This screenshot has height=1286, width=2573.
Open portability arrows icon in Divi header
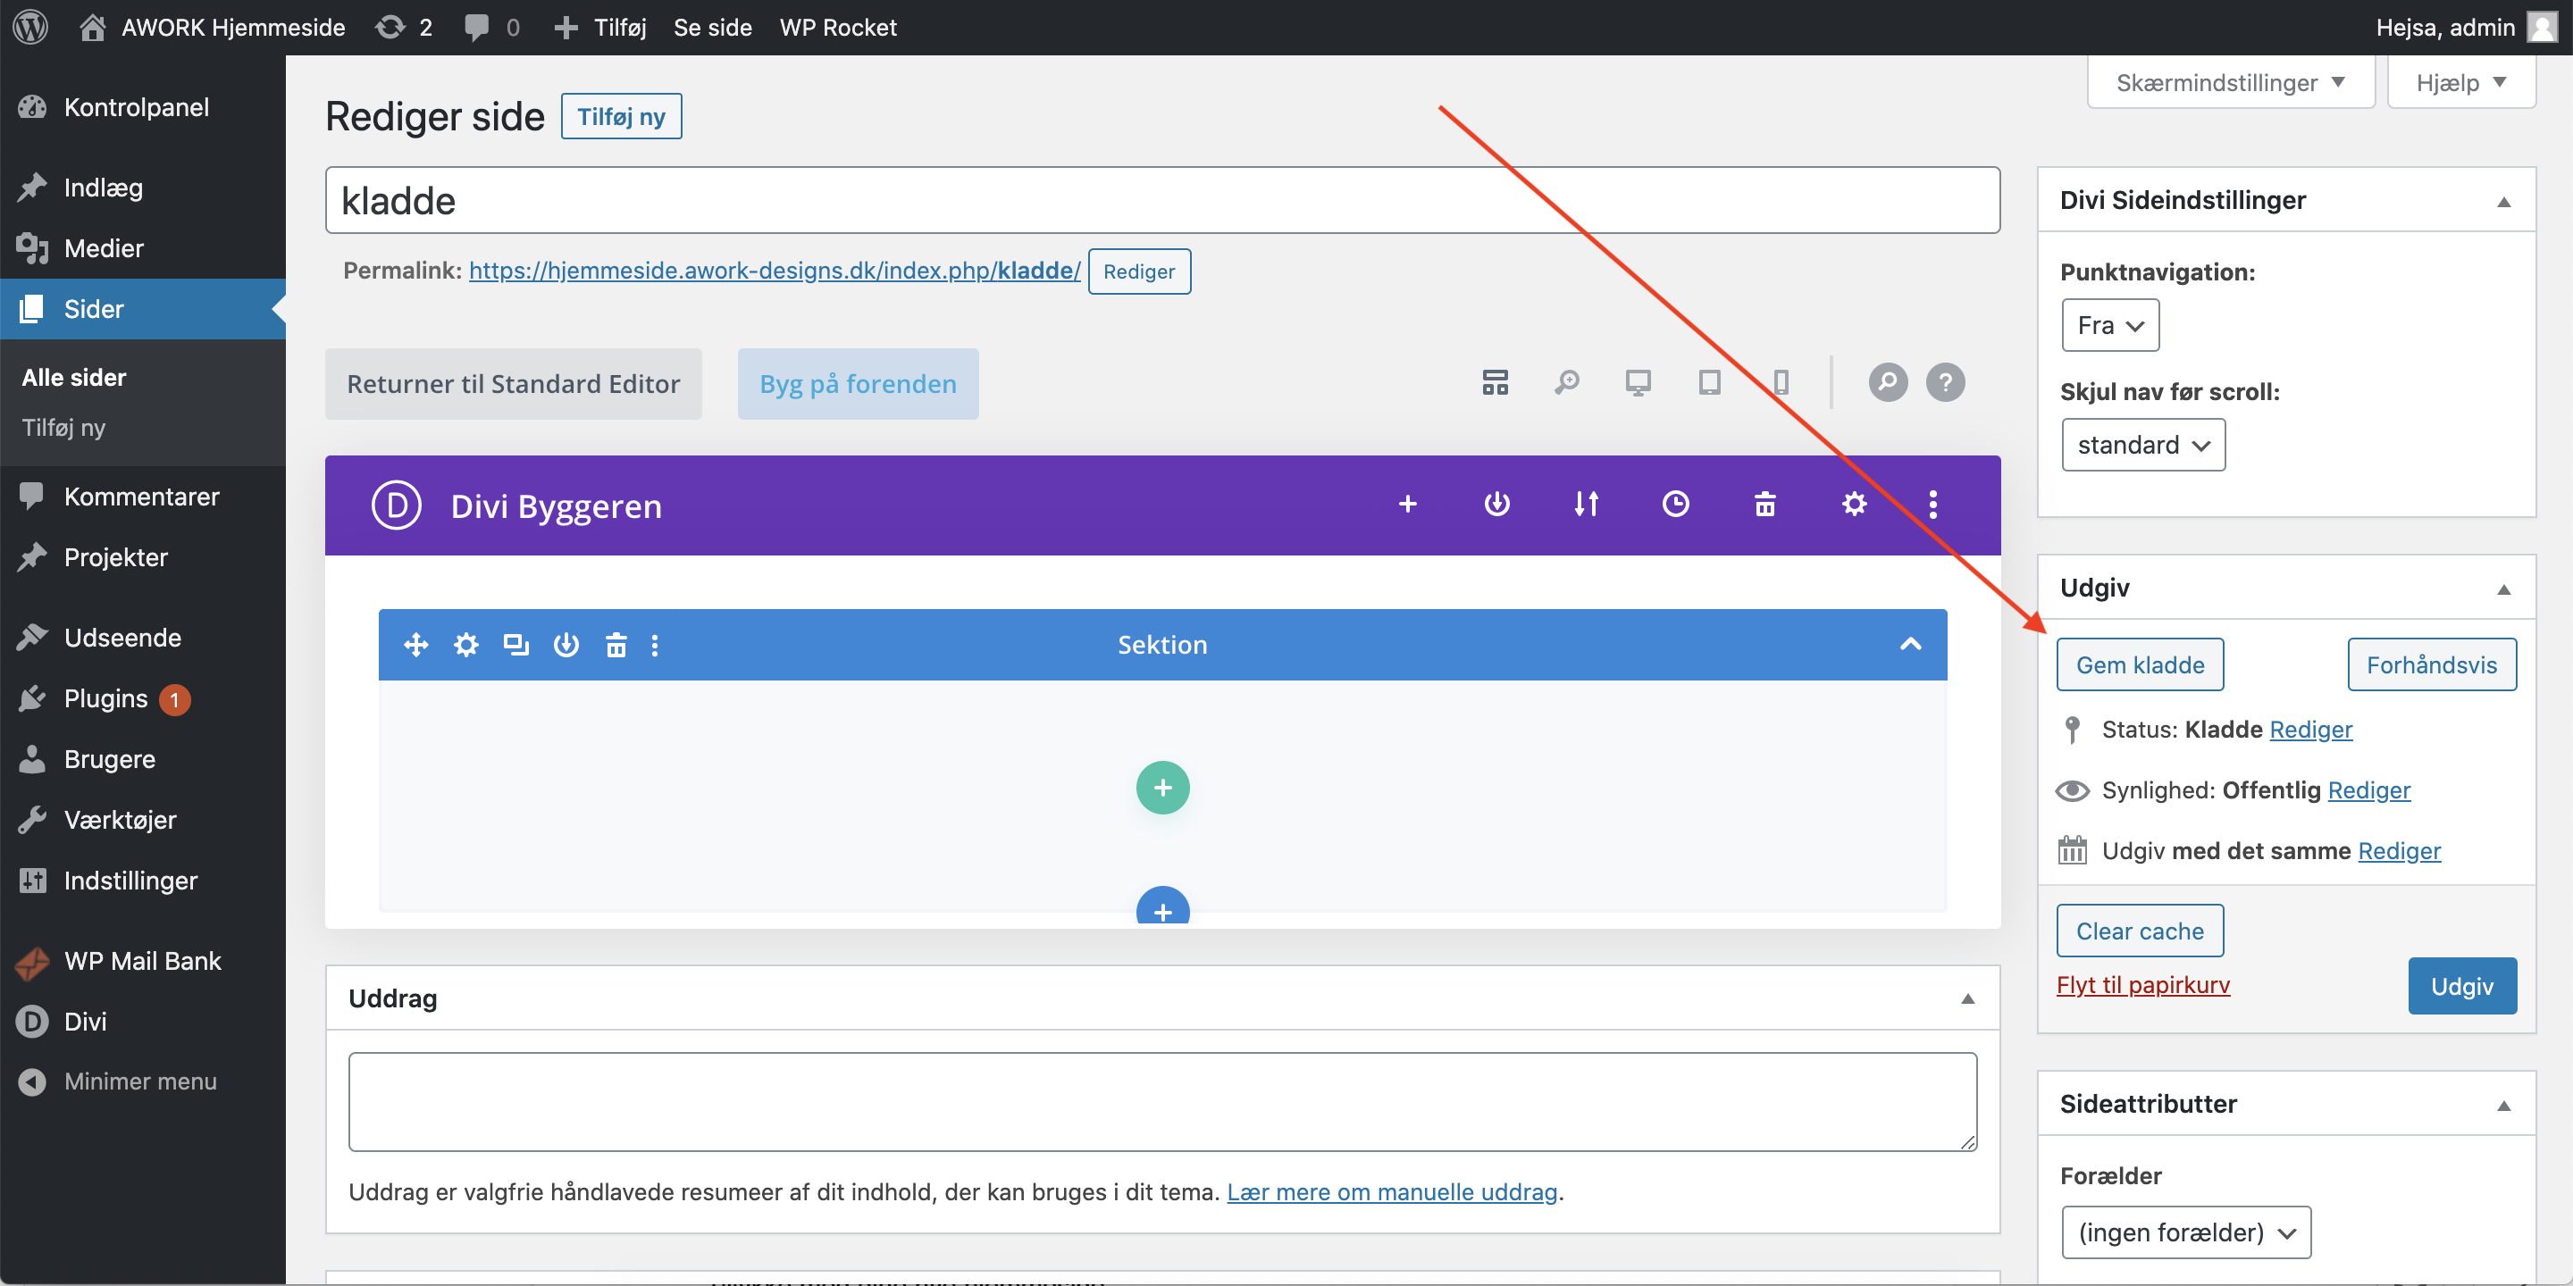1586,505
